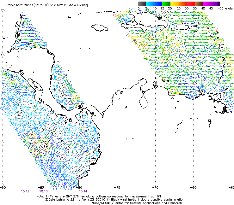This screenshot has width=234, height=205.
Task: Click the '-75' longitude axis label
Action: point(117,187)
